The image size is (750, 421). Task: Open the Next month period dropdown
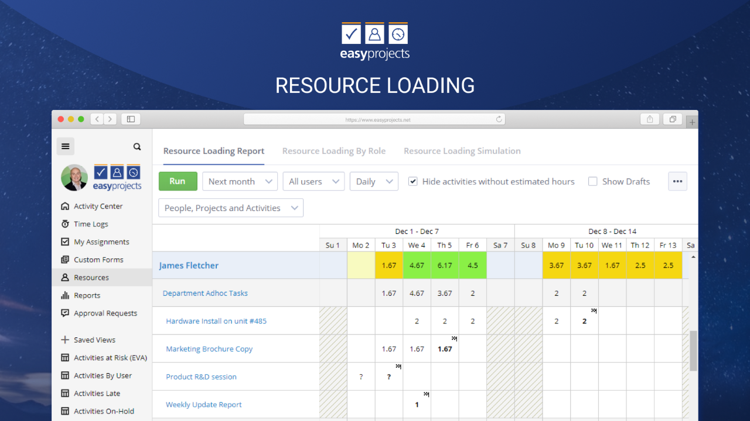[x=240, y=181]
